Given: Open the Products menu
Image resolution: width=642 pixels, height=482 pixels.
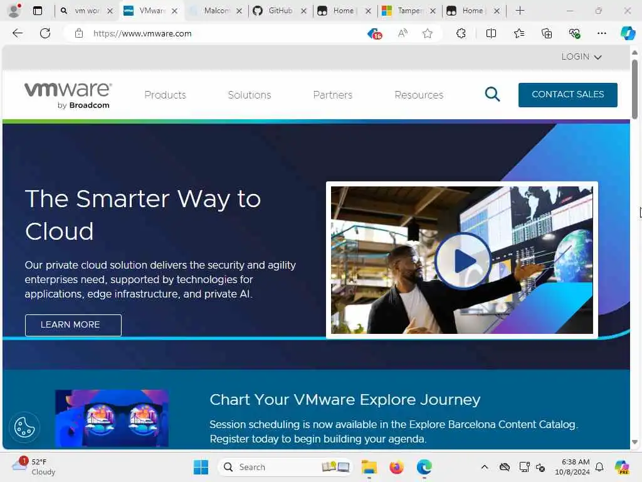Looking at the screenshot, I should [165, 95].
